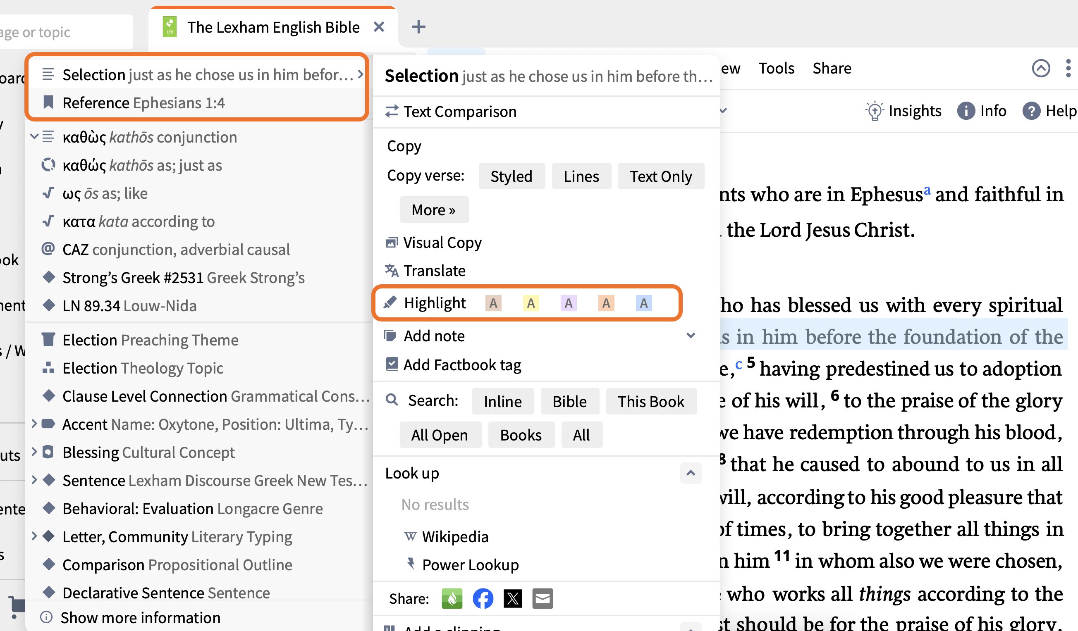
Task: Select the καθώς kathōs lemma ring icon
Action: pyautogui.click(x=48, y=164)
